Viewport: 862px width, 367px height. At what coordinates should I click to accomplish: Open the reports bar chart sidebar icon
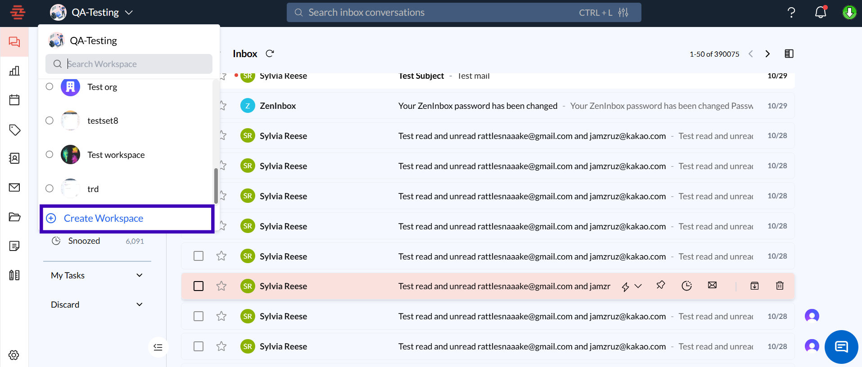tap(14, 71)
